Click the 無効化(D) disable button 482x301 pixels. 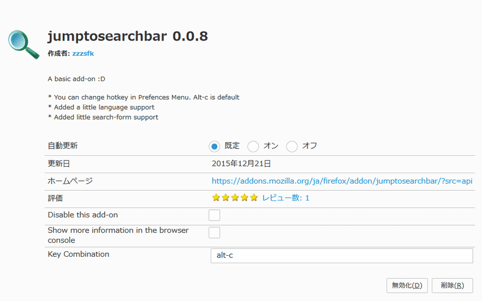coord(407,286)
